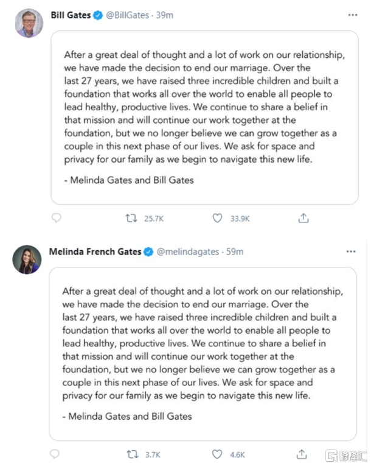Click the Melinda French Gates display name
Screen dimensions: 371x466
[95, 251]
